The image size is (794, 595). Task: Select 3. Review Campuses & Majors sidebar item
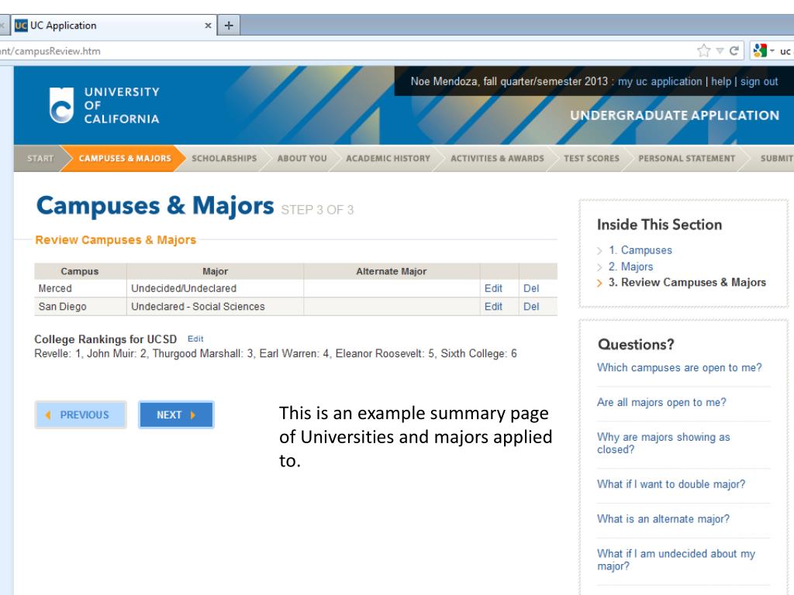pos(687,282)
